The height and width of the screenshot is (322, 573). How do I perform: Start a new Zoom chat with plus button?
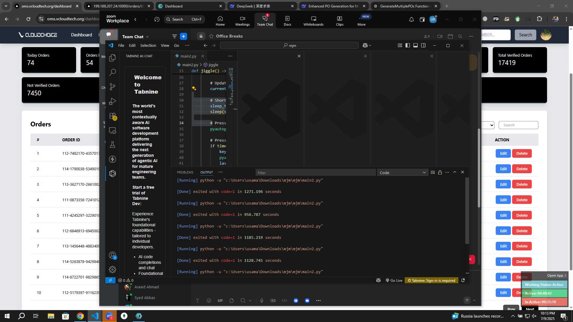coord(184,36)
